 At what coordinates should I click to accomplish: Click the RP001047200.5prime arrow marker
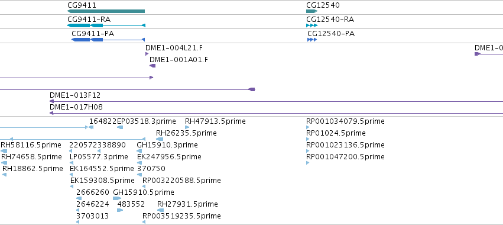(307, 163)
